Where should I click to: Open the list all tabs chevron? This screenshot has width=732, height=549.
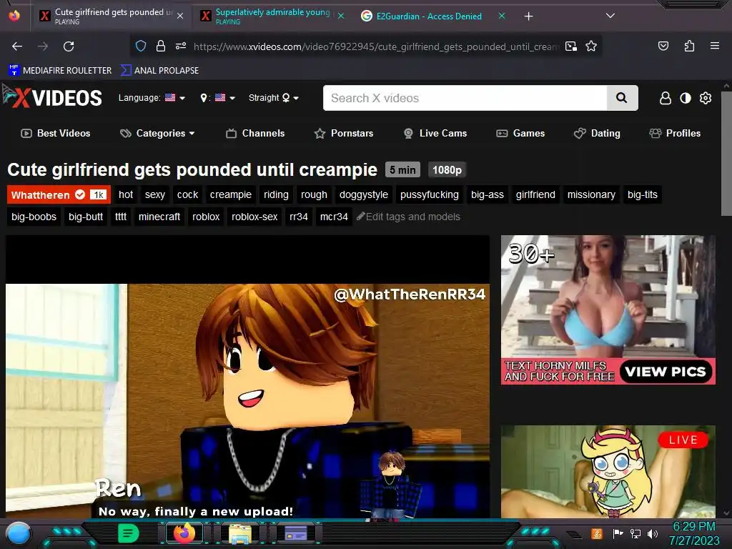tap(610, 16)
